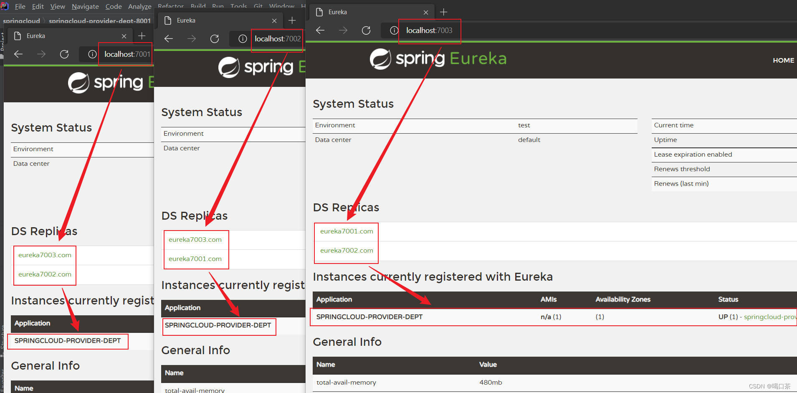Select the Eureka tab in localhost:7001 window
797x393 pixels.
point(69,36)
